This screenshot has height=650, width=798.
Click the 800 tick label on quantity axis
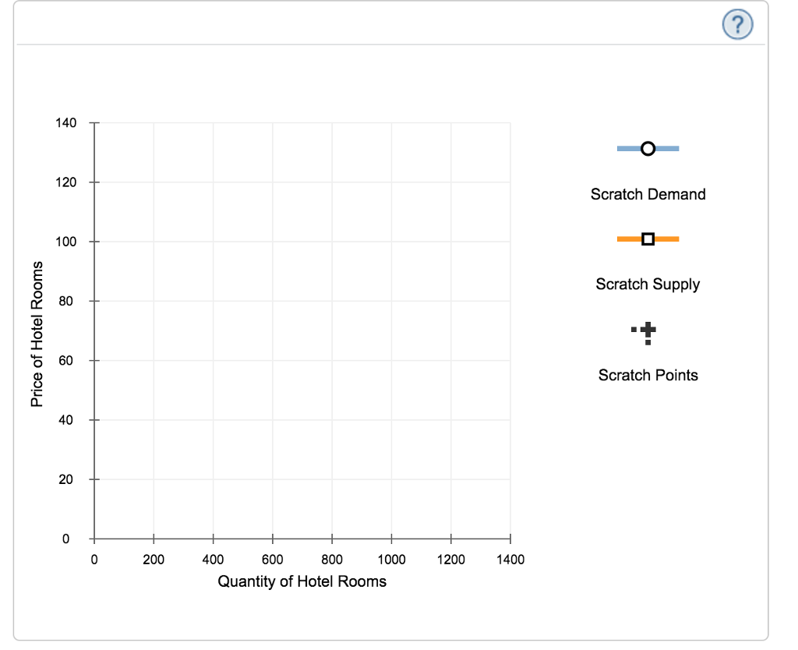coord(332,559)
